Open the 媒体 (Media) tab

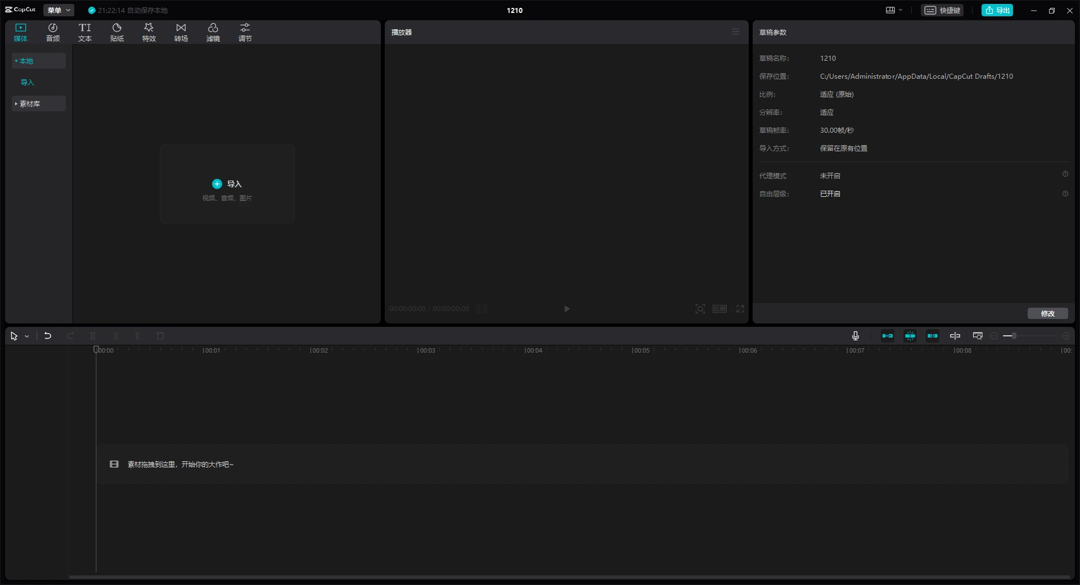tap(21, 33)
